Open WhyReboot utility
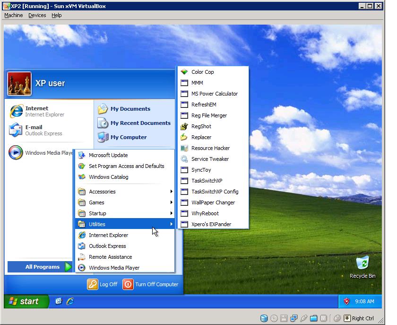The width and height of the screenshot is (397, 325). (x=213, y=213)
